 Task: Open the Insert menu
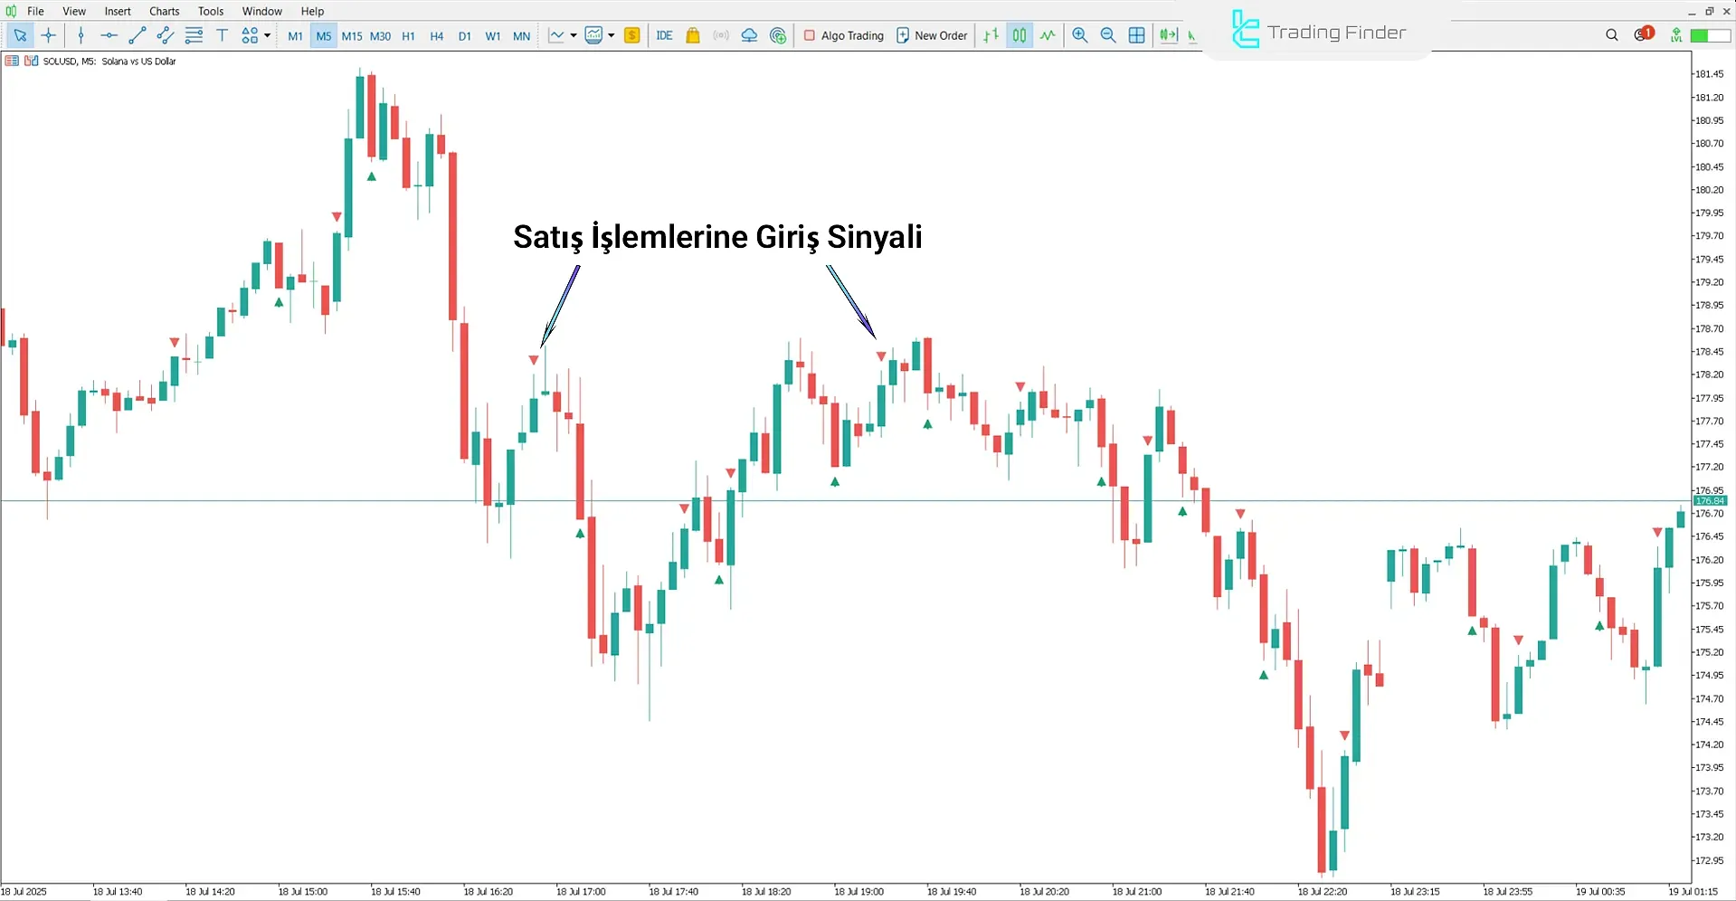[x=118, y=11]
